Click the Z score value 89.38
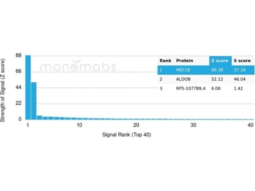Image resolution: width=255 pixels, height=191 pixels. [218, 70]
